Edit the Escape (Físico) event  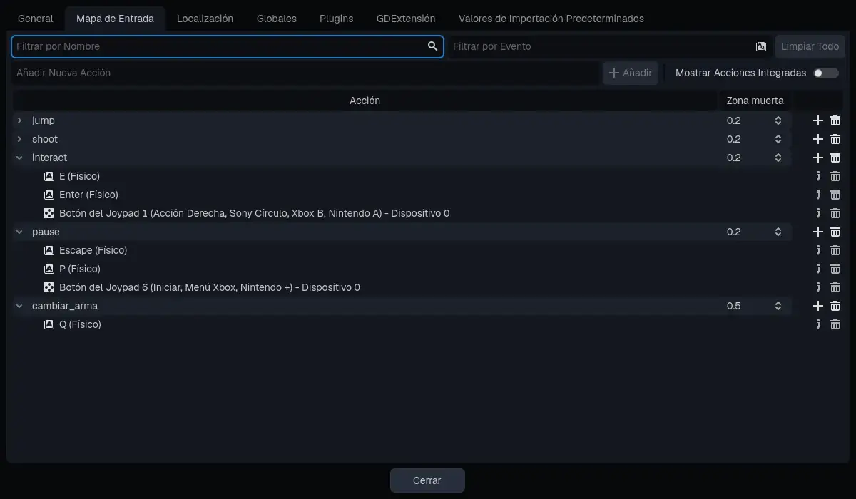click(818, 250)
